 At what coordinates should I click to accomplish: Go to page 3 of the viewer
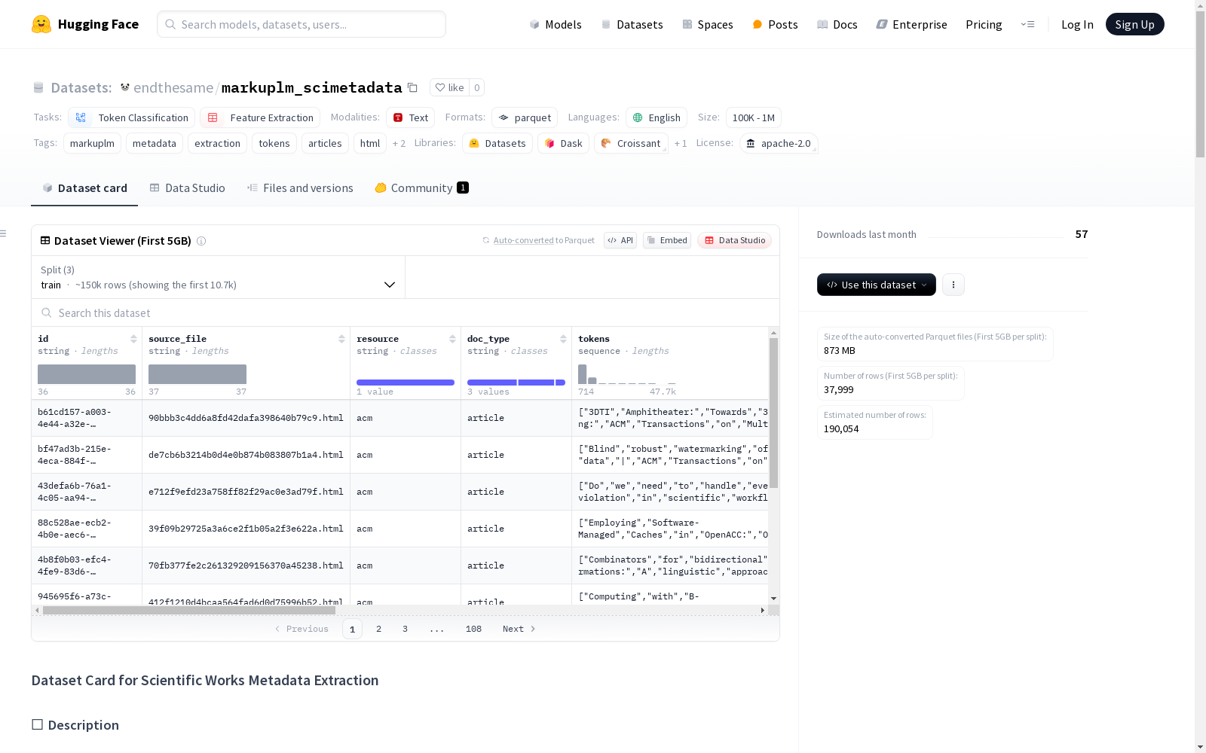405,629
